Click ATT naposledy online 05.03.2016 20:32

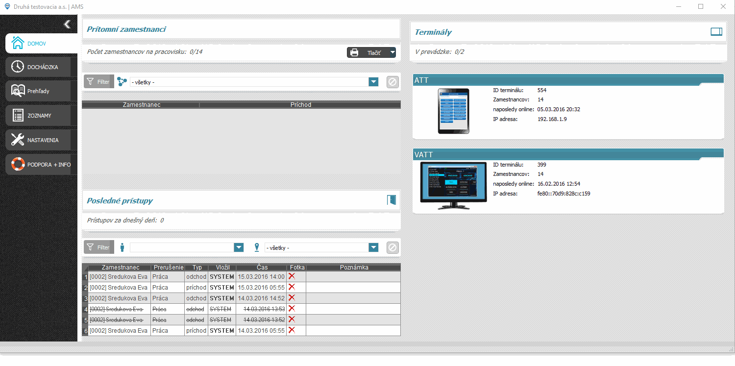coord(559,109)
